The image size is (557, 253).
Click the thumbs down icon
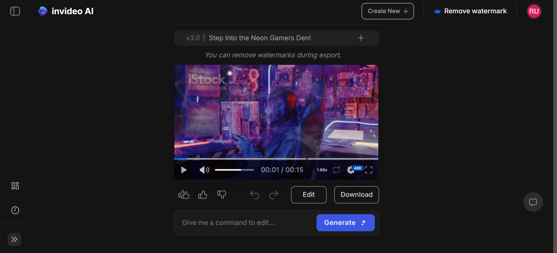click(x=222, y=195)
